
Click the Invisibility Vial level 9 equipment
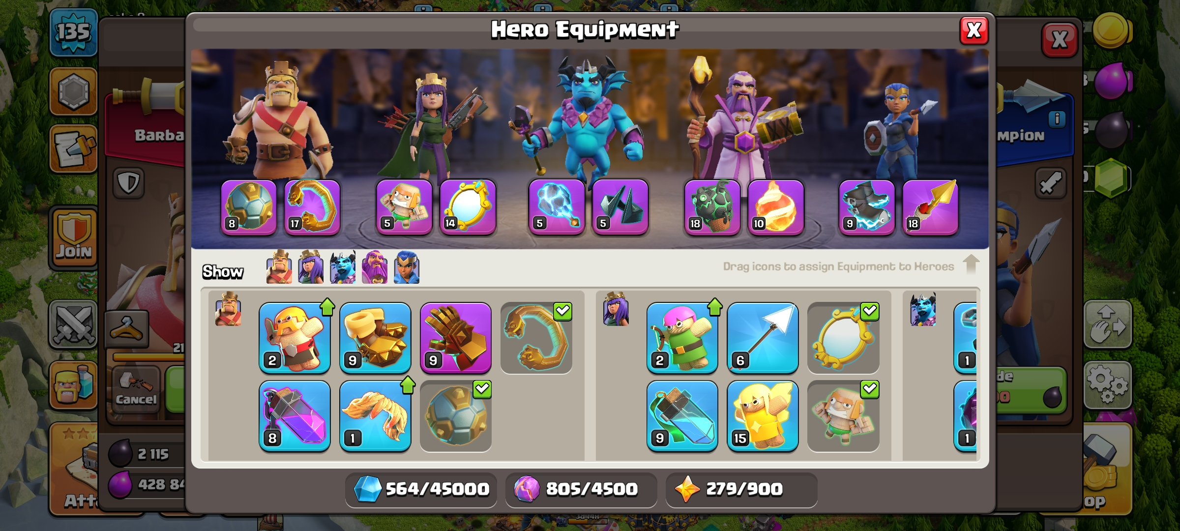pyautogui.click(x=682, y=416)
